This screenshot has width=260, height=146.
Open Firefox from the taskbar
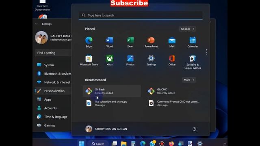click(x=171, y=144)
